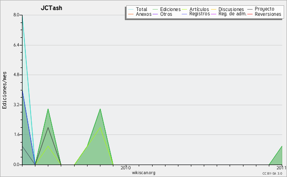The image size is (287, 177).
Task: Click the 4.8 y-axis label
Action: [16, 75]
